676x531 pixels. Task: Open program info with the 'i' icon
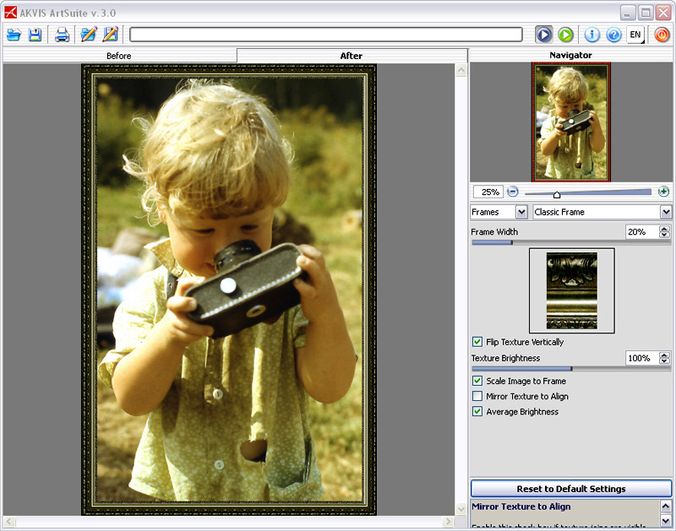[591, 35]
